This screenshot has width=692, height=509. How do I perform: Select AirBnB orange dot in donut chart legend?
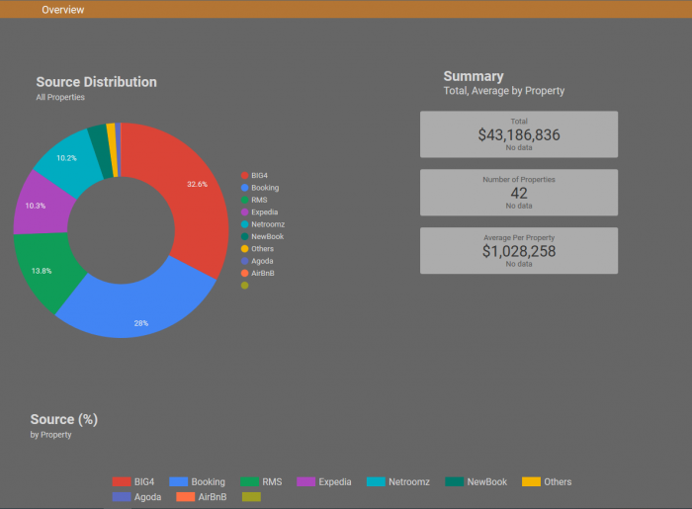[244, 273]
